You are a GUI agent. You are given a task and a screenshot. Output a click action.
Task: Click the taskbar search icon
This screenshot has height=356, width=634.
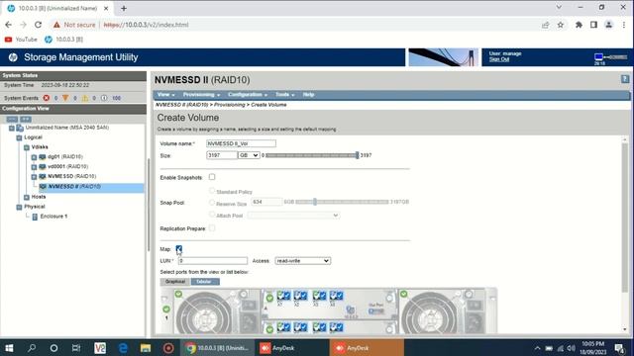(32, 348)
